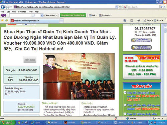Viewport: 167px width, 125px height.
Task: Open recent pages dropdown next to Forward
Action: point(11,7)
